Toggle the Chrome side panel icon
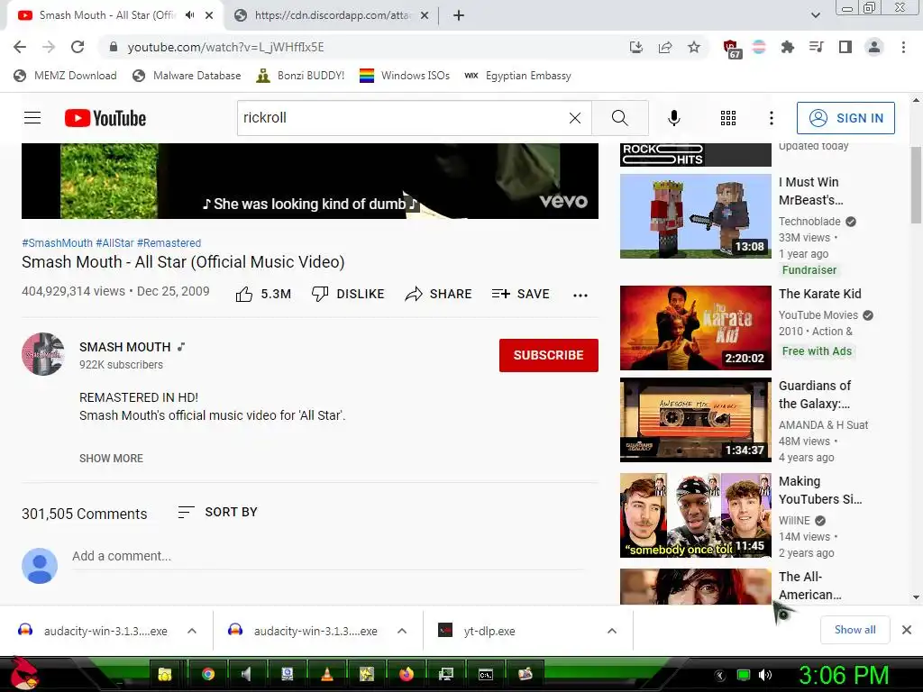 [845, 47]
